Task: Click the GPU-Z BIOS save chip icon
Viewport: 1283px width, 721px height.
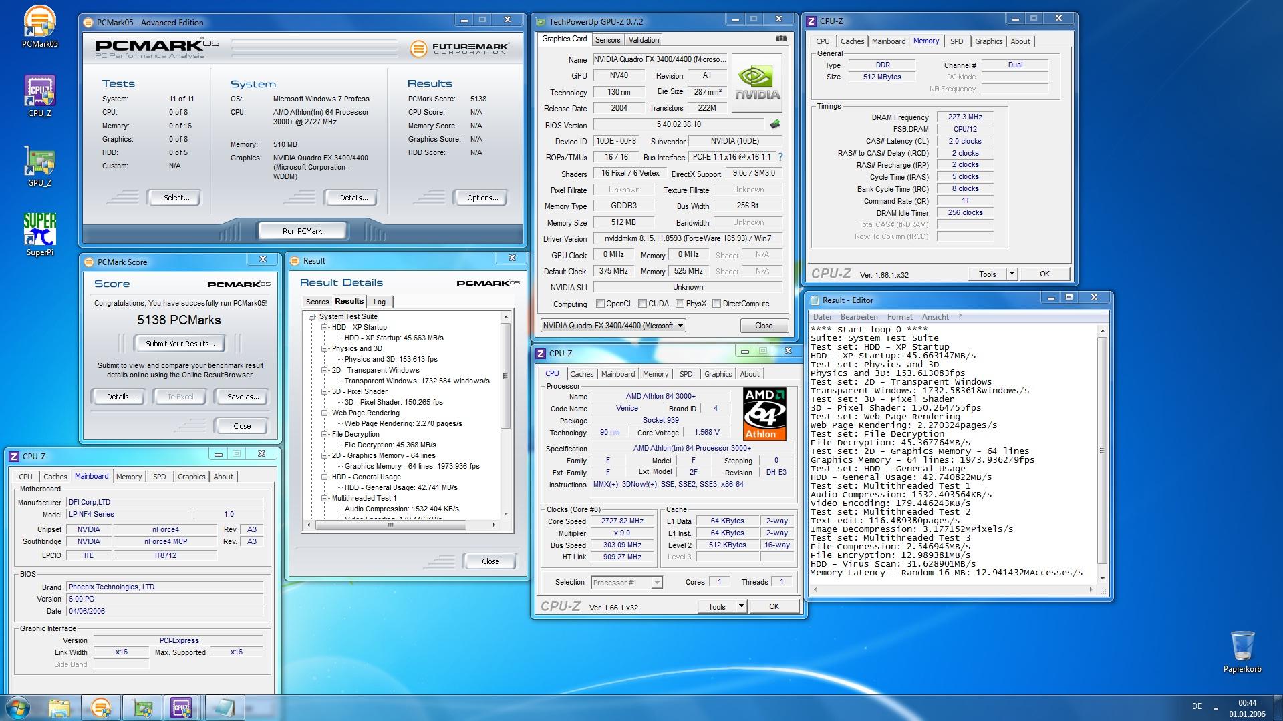Action: [775, 124]
